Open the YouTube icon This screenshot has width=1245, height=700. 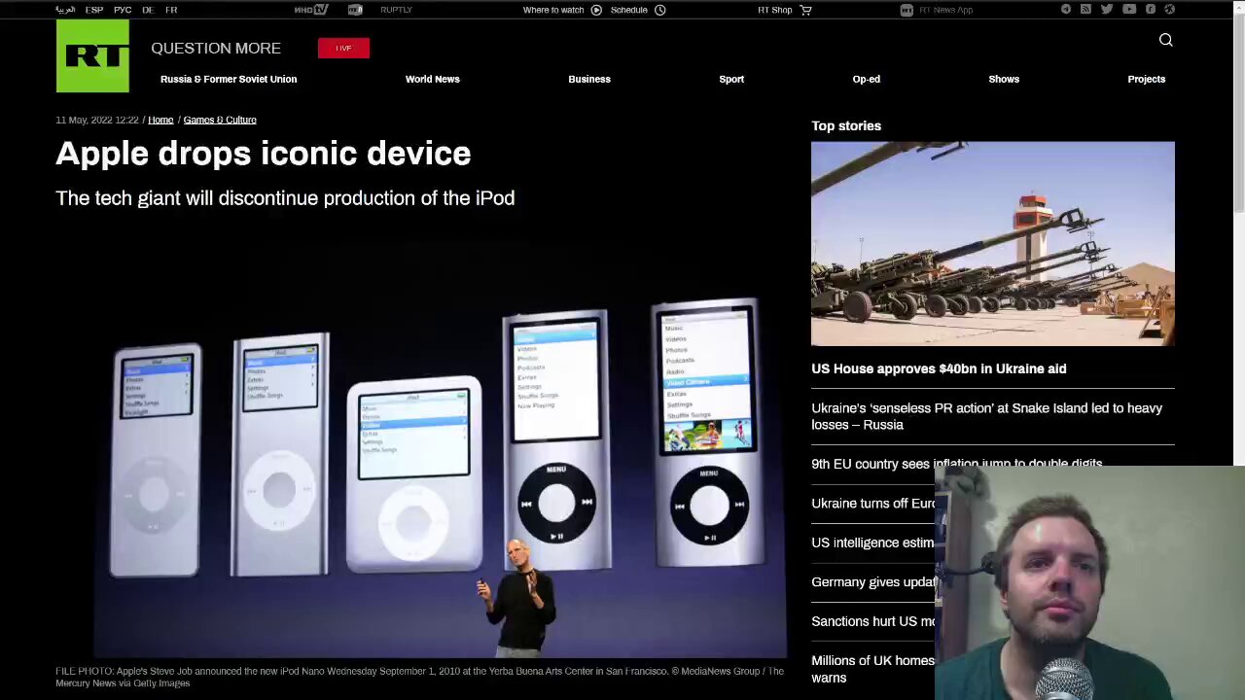1128,10
